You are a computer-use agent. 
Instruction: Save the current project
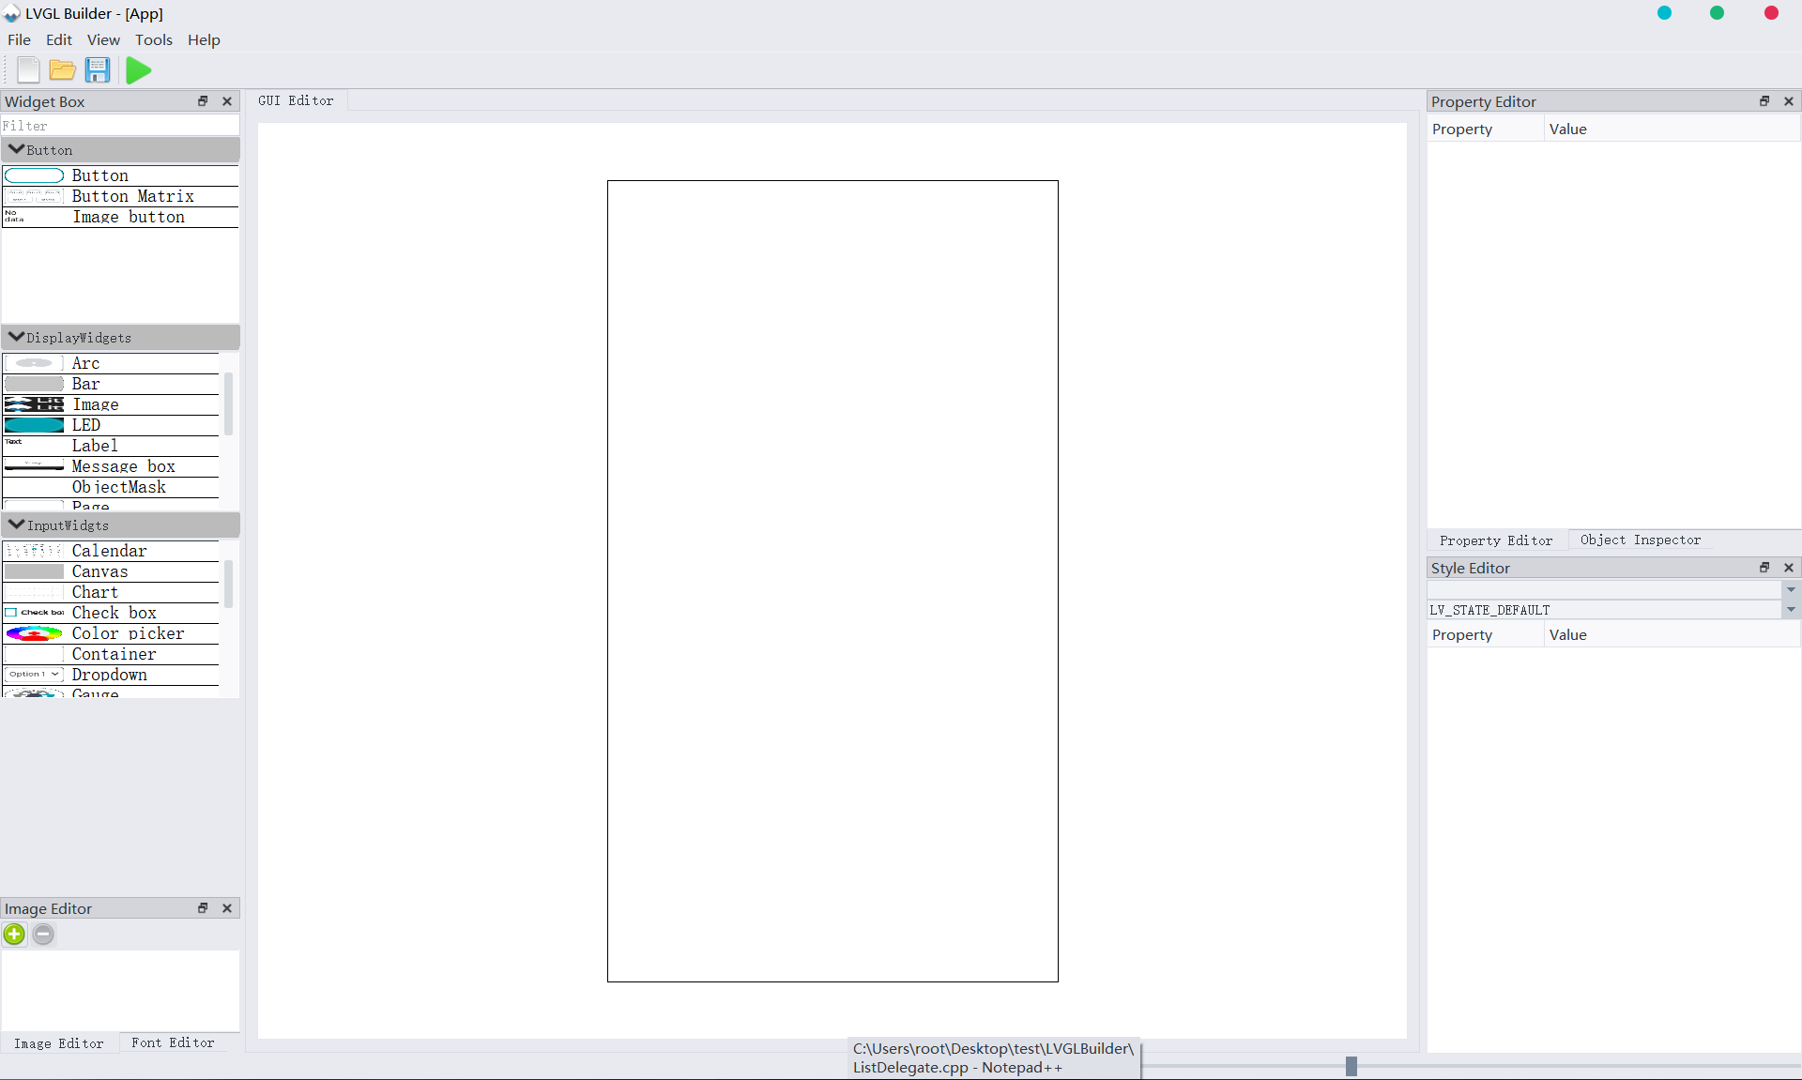[98, 69]
